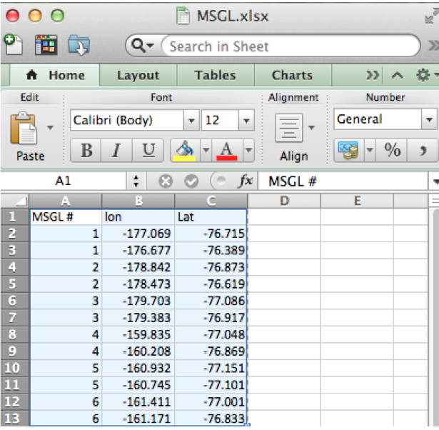Apply the currency number format
439x430 pixels.
(x=348, y=150)
